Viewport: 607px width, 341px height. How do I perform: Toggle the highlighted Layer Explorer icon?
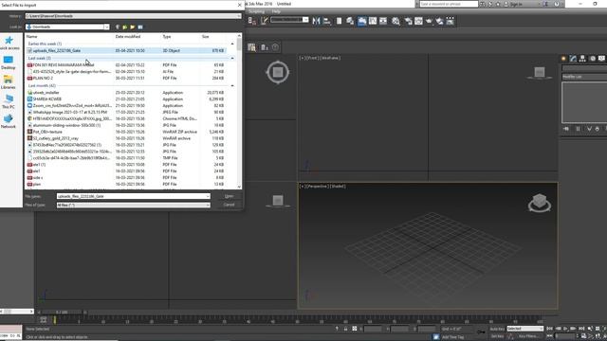[x=361, y=21]
